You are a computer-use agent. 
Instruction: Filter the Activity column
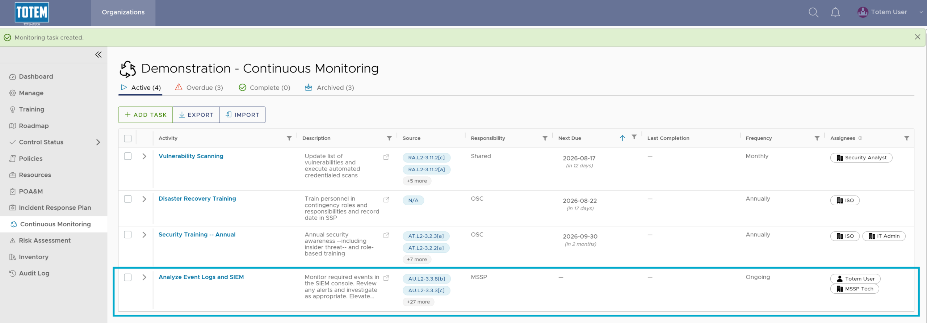tap(289, 138)
